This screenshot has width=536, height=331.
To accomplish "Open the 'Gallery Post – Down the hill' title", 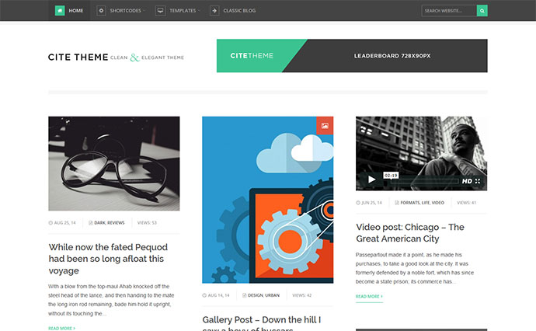I will [262, 322].
